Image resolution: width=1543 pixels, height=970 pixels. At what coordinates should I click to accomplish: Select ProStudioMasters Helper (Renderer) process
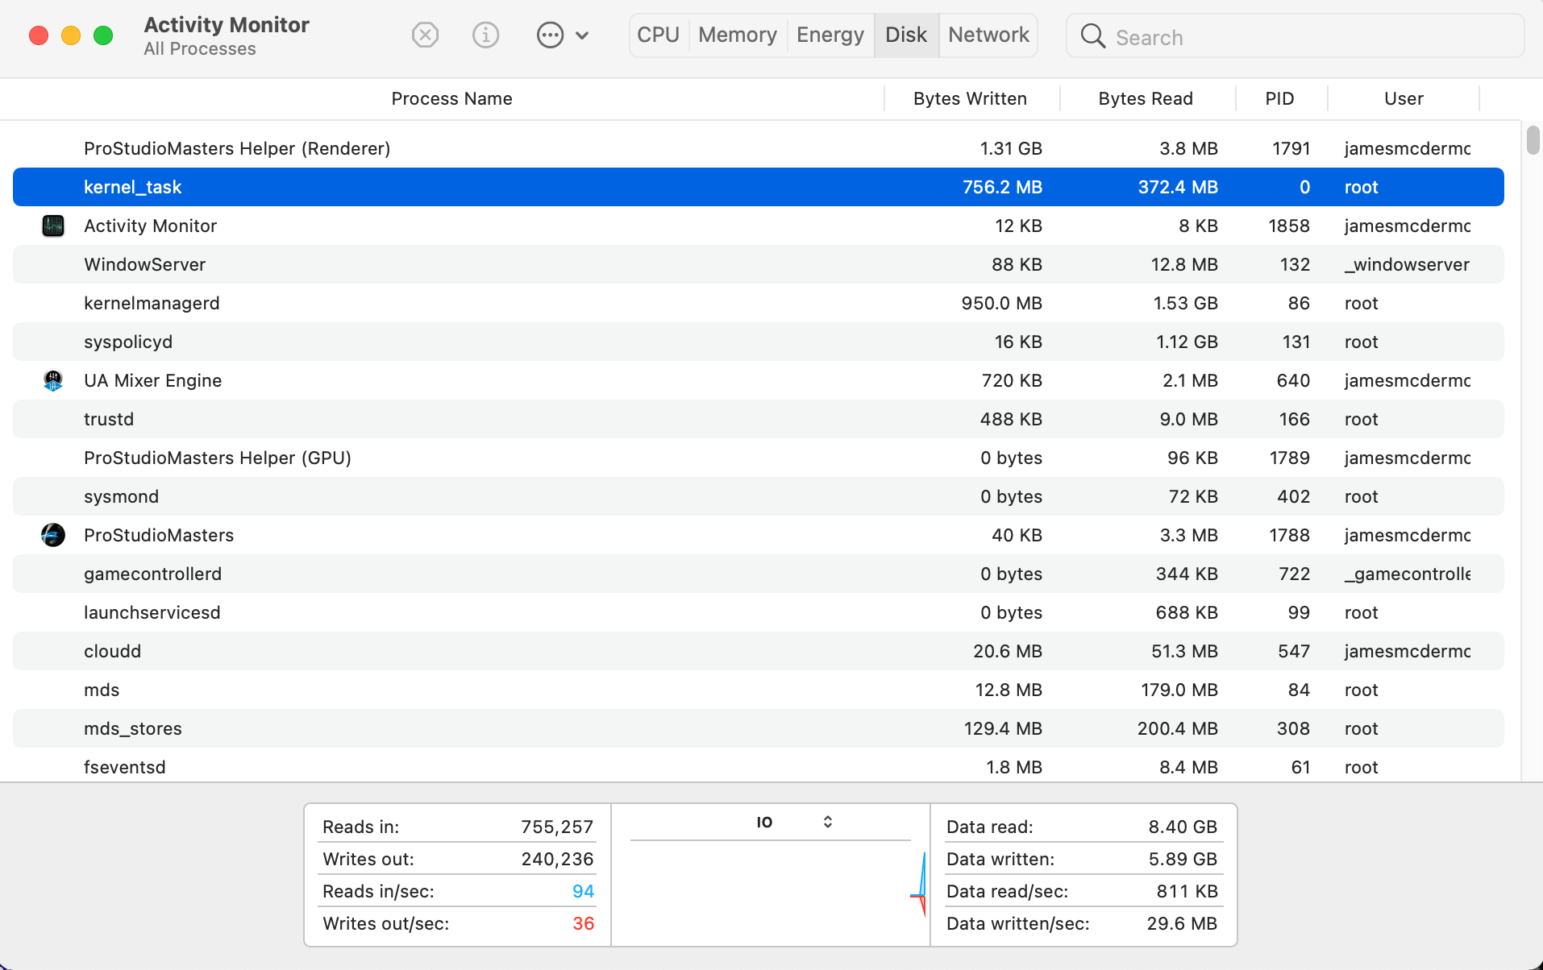(x=758, y=148)
